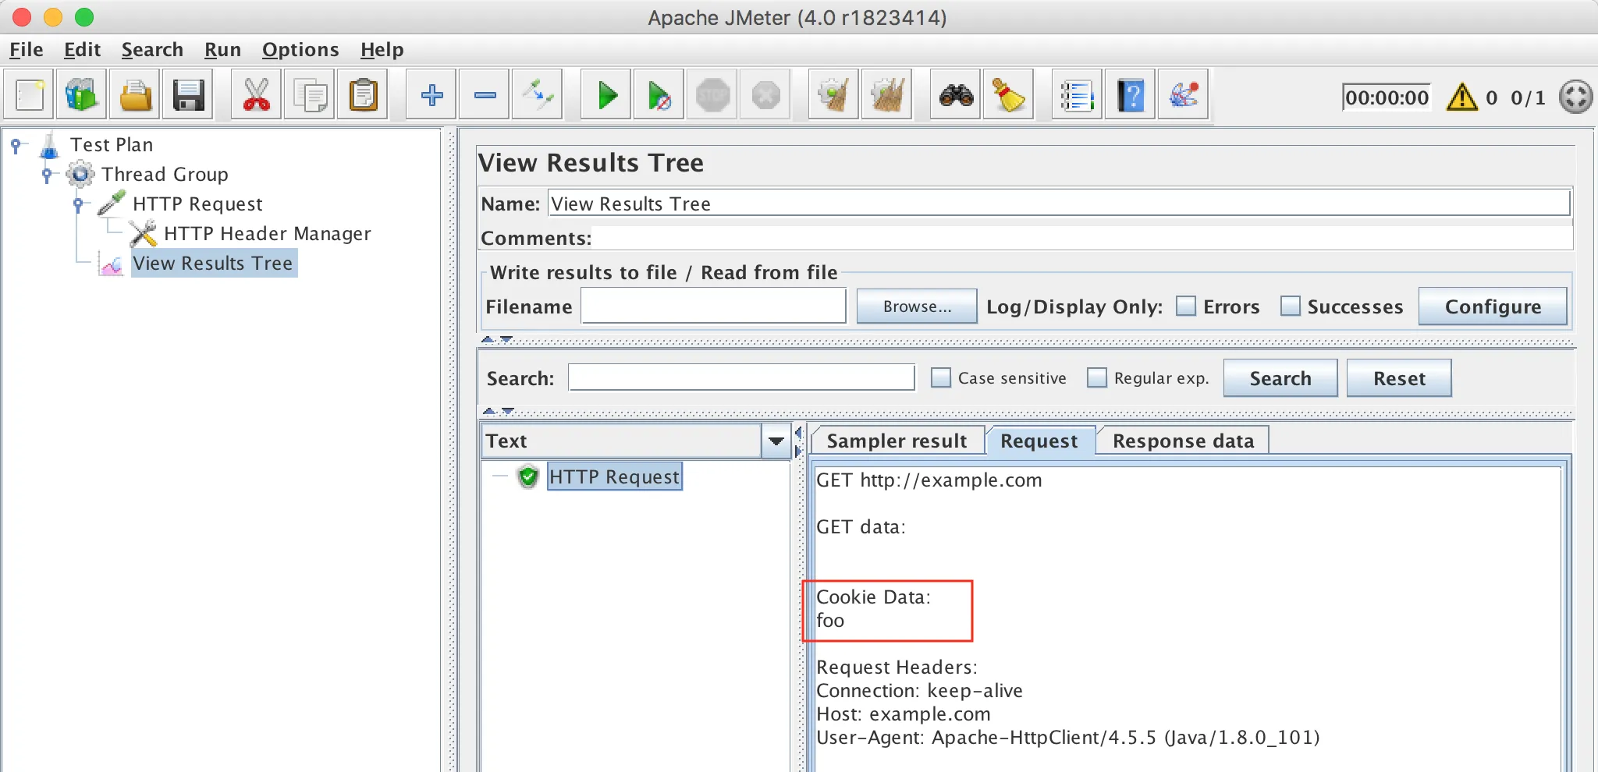Click the New test plan icon
This screenshot has height=772, width=1598.
[30, 95]
